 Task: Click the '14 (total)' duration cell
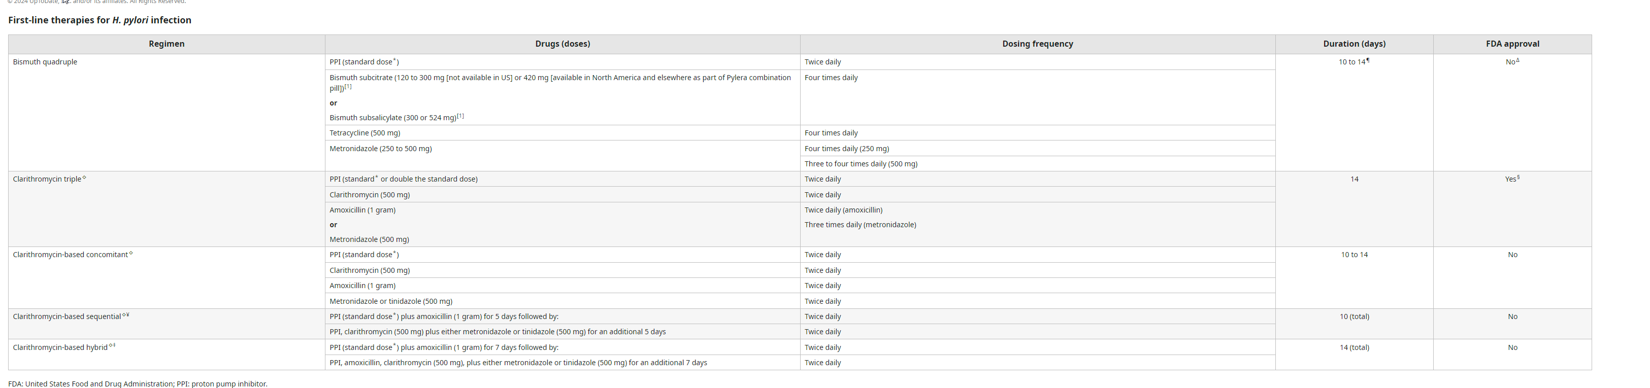[x=1354, y=347]
